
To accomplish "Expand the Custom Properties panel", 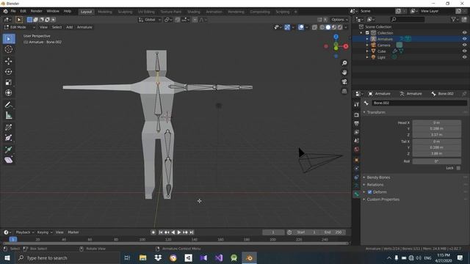I will point(383,199).
